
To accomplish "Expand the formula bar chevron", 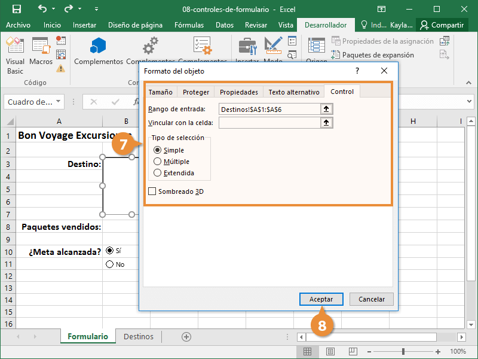I will coord(469,101).
